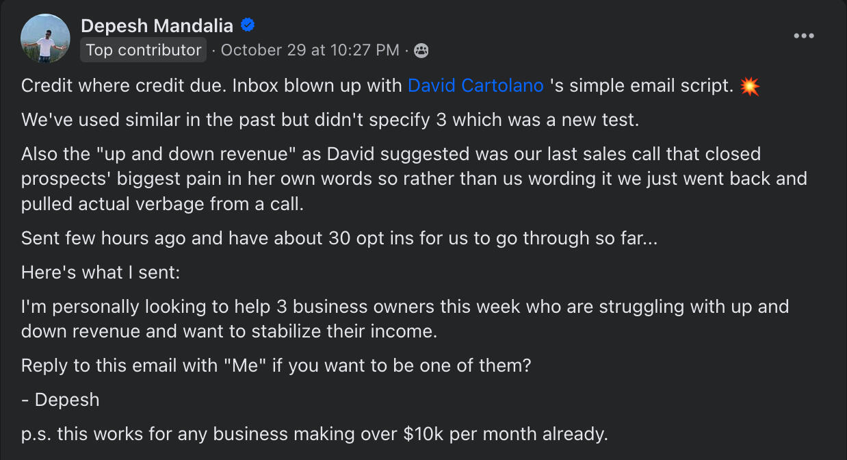Click the blue verified badge icon
This screenshot has width=847, height=460.
(x=248, y=25)
